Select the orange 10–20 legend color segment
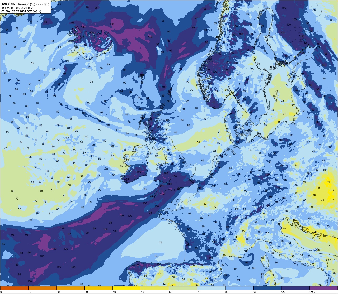Image resolution: width=338 pixels, height=294 pixels. click(42, 288)
